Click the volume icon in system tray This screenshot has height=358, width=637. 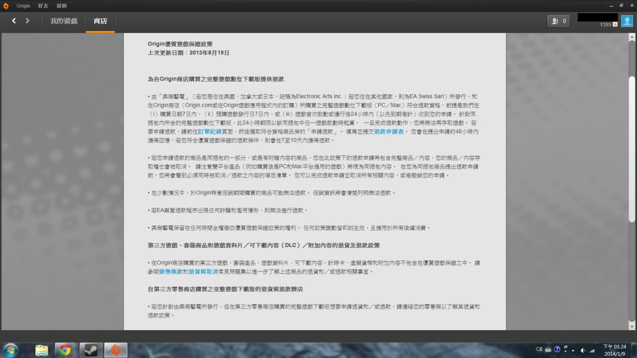point(583,350)
